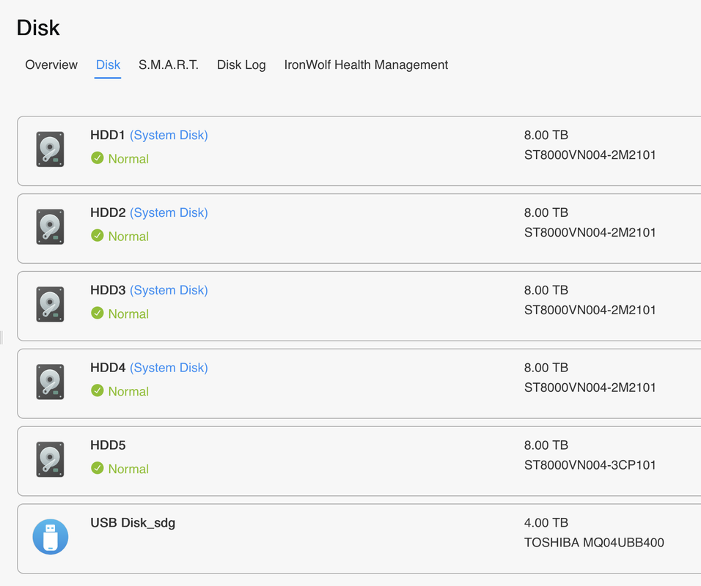Select the USB Disk_sdg name
The width and height of the screenshot is (701, 586).
point(133,523)
